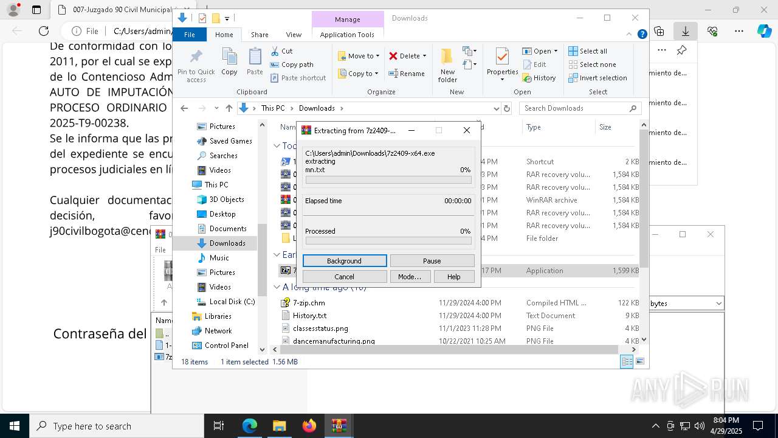The height and width of the screenshot is (438, 778).
Task: Click Select none in ribbon
Action: coord(592,64)
